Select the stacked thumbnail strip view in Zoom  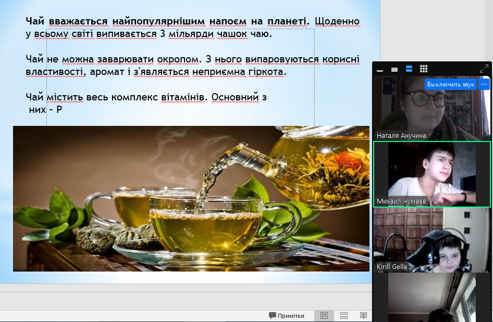tap(409, 69)
